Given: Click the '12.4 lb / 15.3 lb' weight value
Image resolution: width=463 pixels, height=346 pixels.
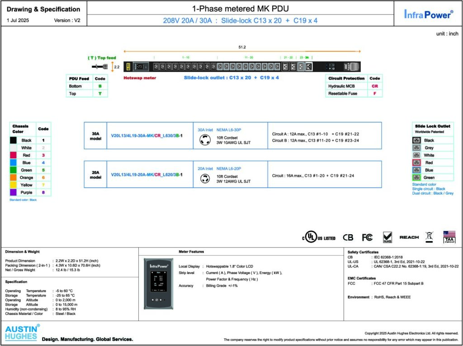Looking at the screenshot, I should [68, 270].
